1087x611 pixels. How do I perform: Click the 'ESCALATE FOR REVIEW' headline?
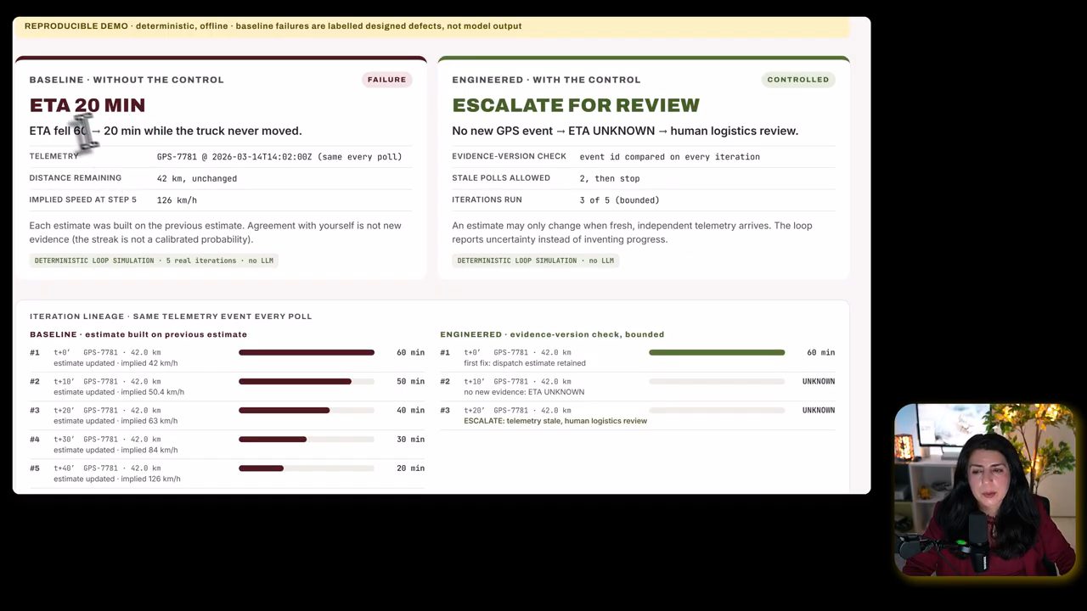pos(576,105)
